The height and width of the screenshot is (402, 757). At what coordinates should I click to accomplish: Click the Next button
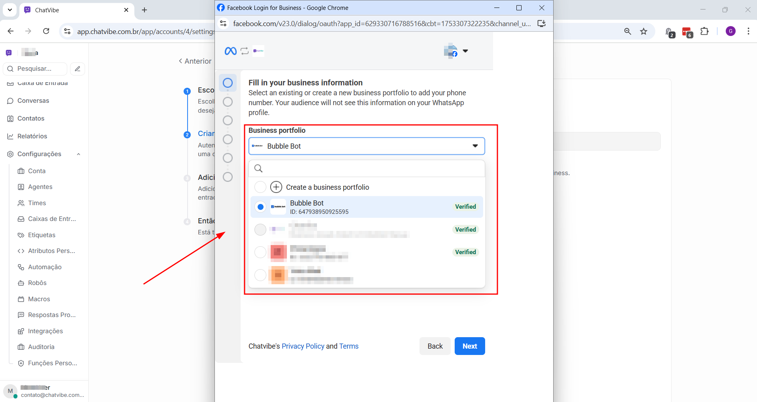coord(470,346)
